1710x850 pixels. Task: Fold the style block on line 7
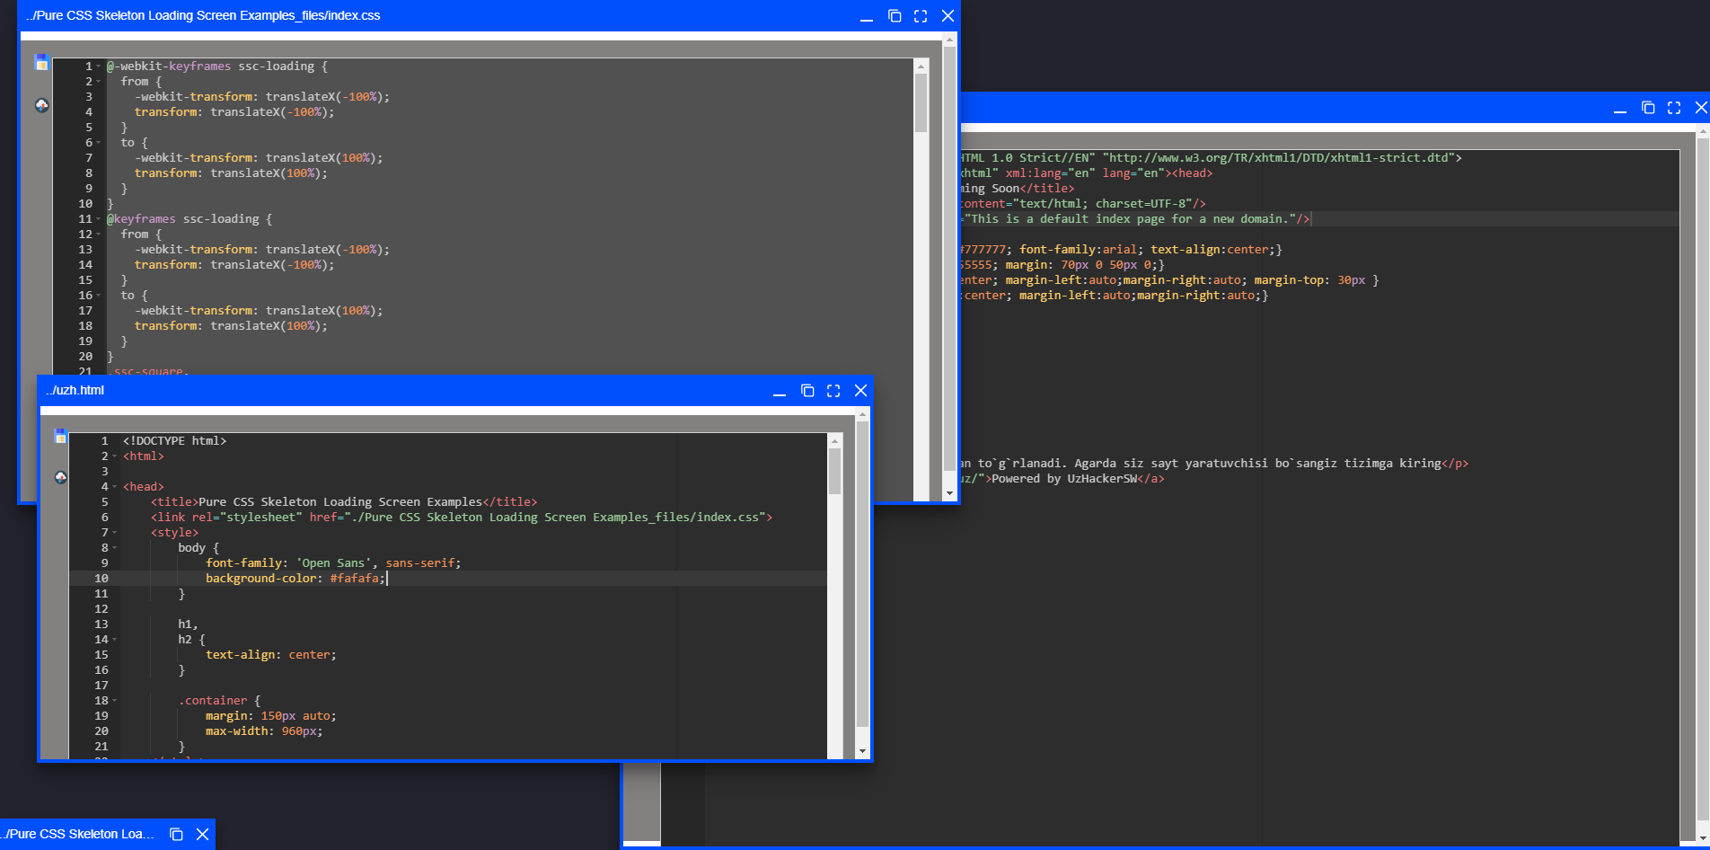115,533
